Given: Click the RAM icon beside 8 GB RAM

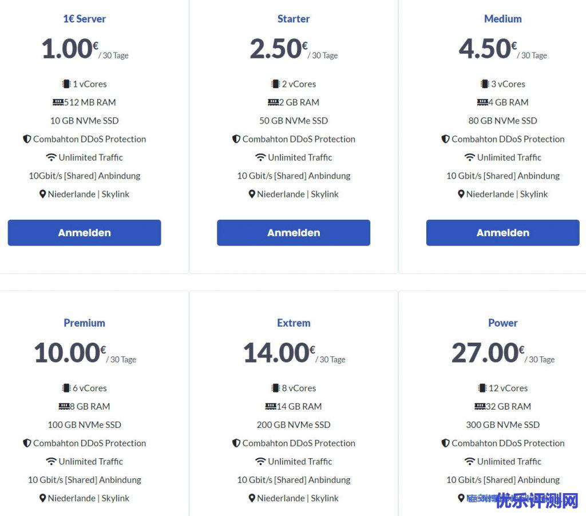Looking at the screenshot, I should [64, 407].
